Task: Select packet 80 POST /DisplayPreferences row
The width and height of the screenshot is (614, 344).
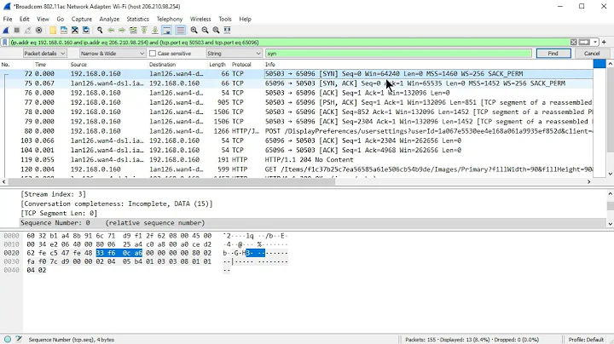Action: pos(297,131)
